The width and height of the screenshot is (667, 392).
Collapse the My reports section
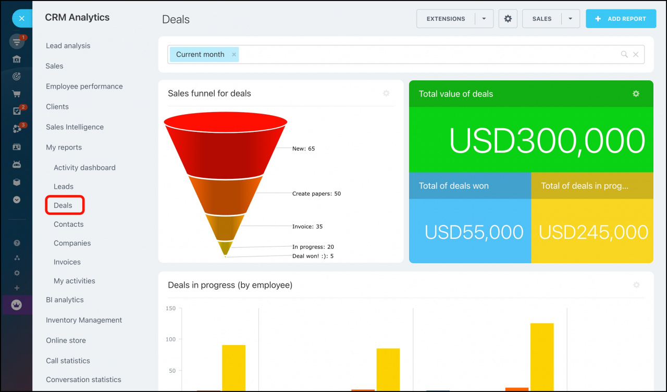tap(64, 148)
